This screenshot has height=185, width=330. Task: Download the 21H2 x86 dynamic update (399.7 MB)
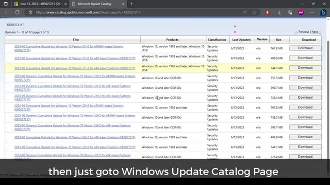(x=305, y=87)
